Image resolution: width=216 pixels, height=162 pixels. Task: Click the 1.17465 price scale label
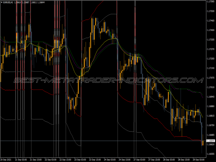[x=211, y=21]
